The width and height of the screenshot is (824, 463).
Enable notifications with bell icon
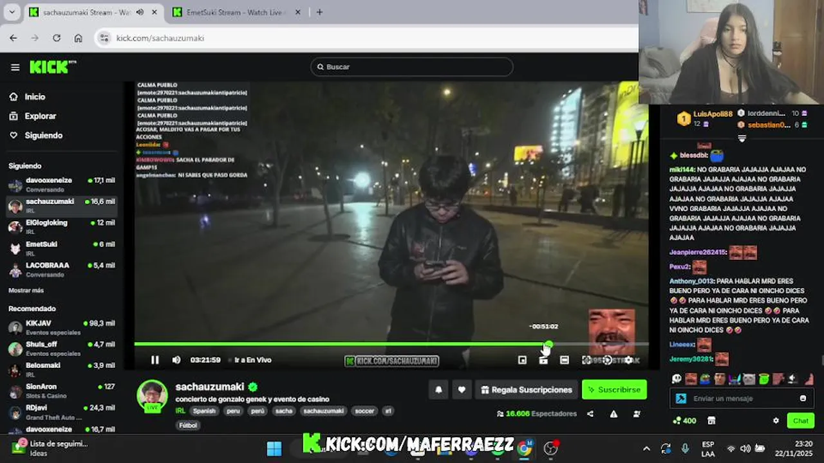(438, 390)
